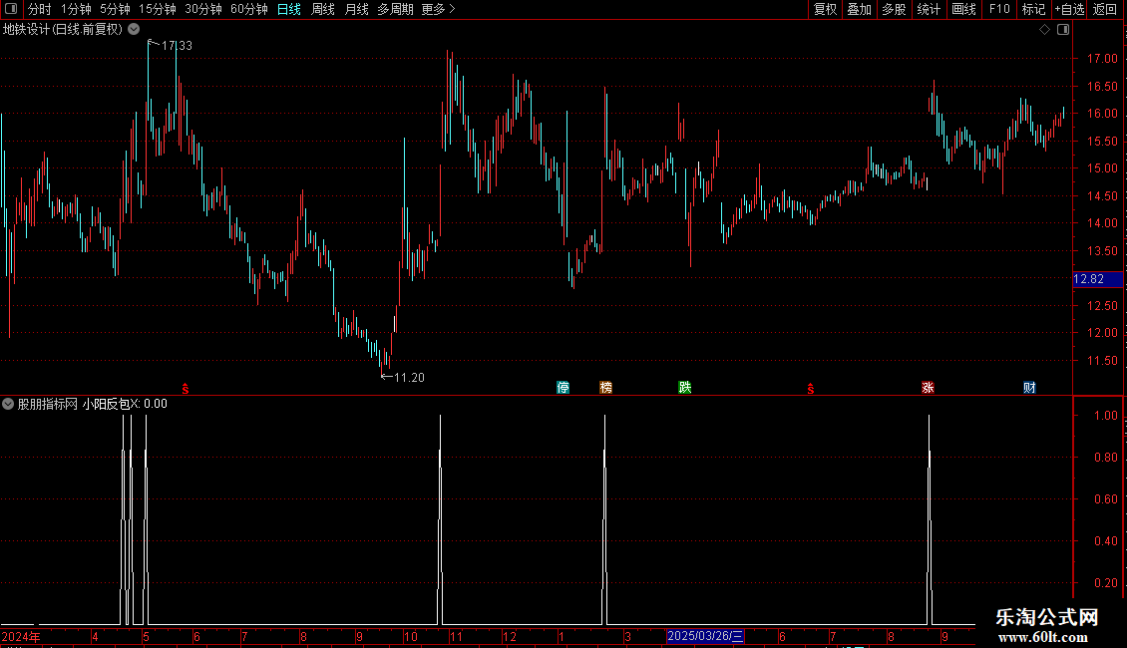The image size is (1127, 648).
Task: Open dropdown next to 地铁设计 title
Action: (x=134, y=29)
